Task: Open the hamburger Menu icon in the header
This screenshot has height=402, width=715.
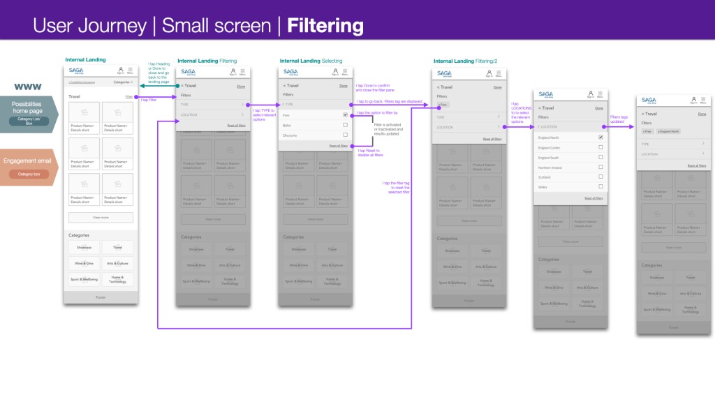Action: [x=131, y=68]
